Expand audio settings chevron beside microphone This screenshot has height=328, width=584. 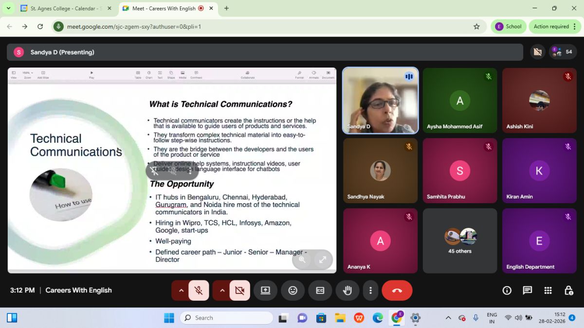click(x=181, y=291)
